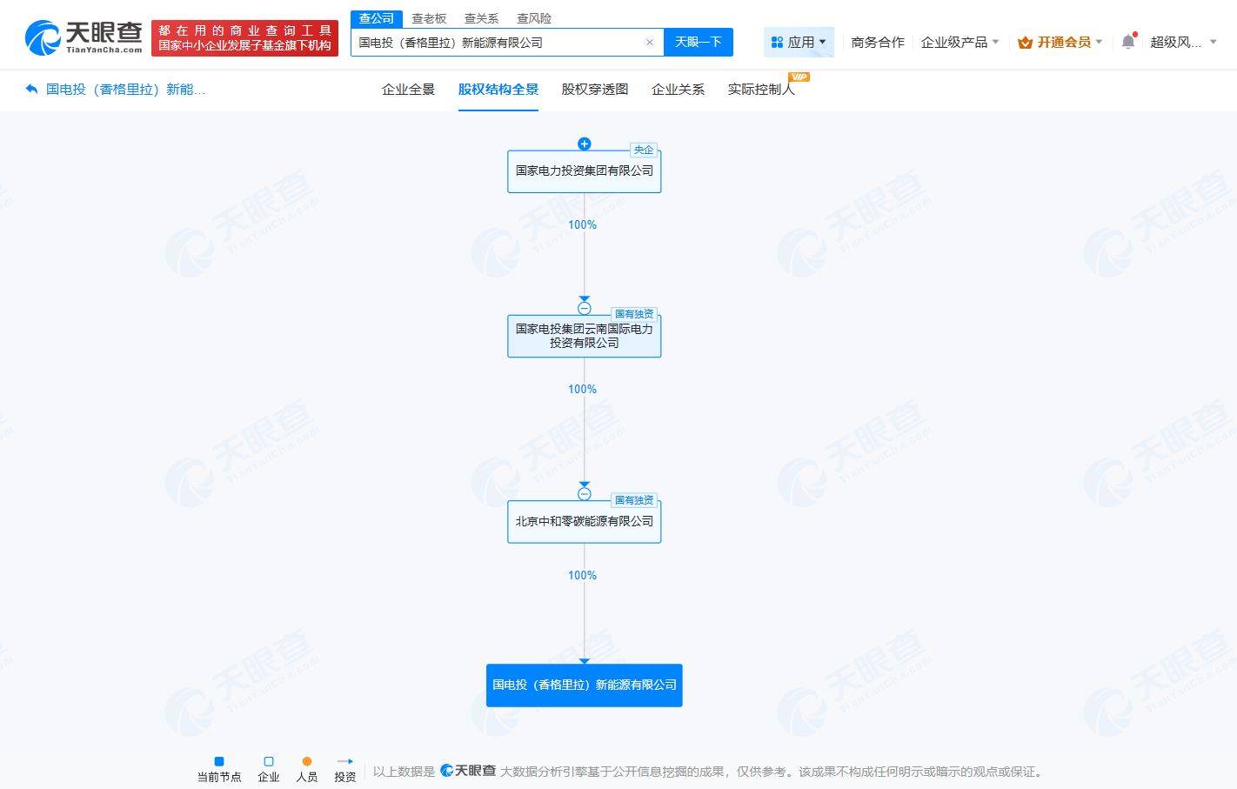Select the 国家电投集团云南国际电力投资有限公司 node

[x=585, y=336]
